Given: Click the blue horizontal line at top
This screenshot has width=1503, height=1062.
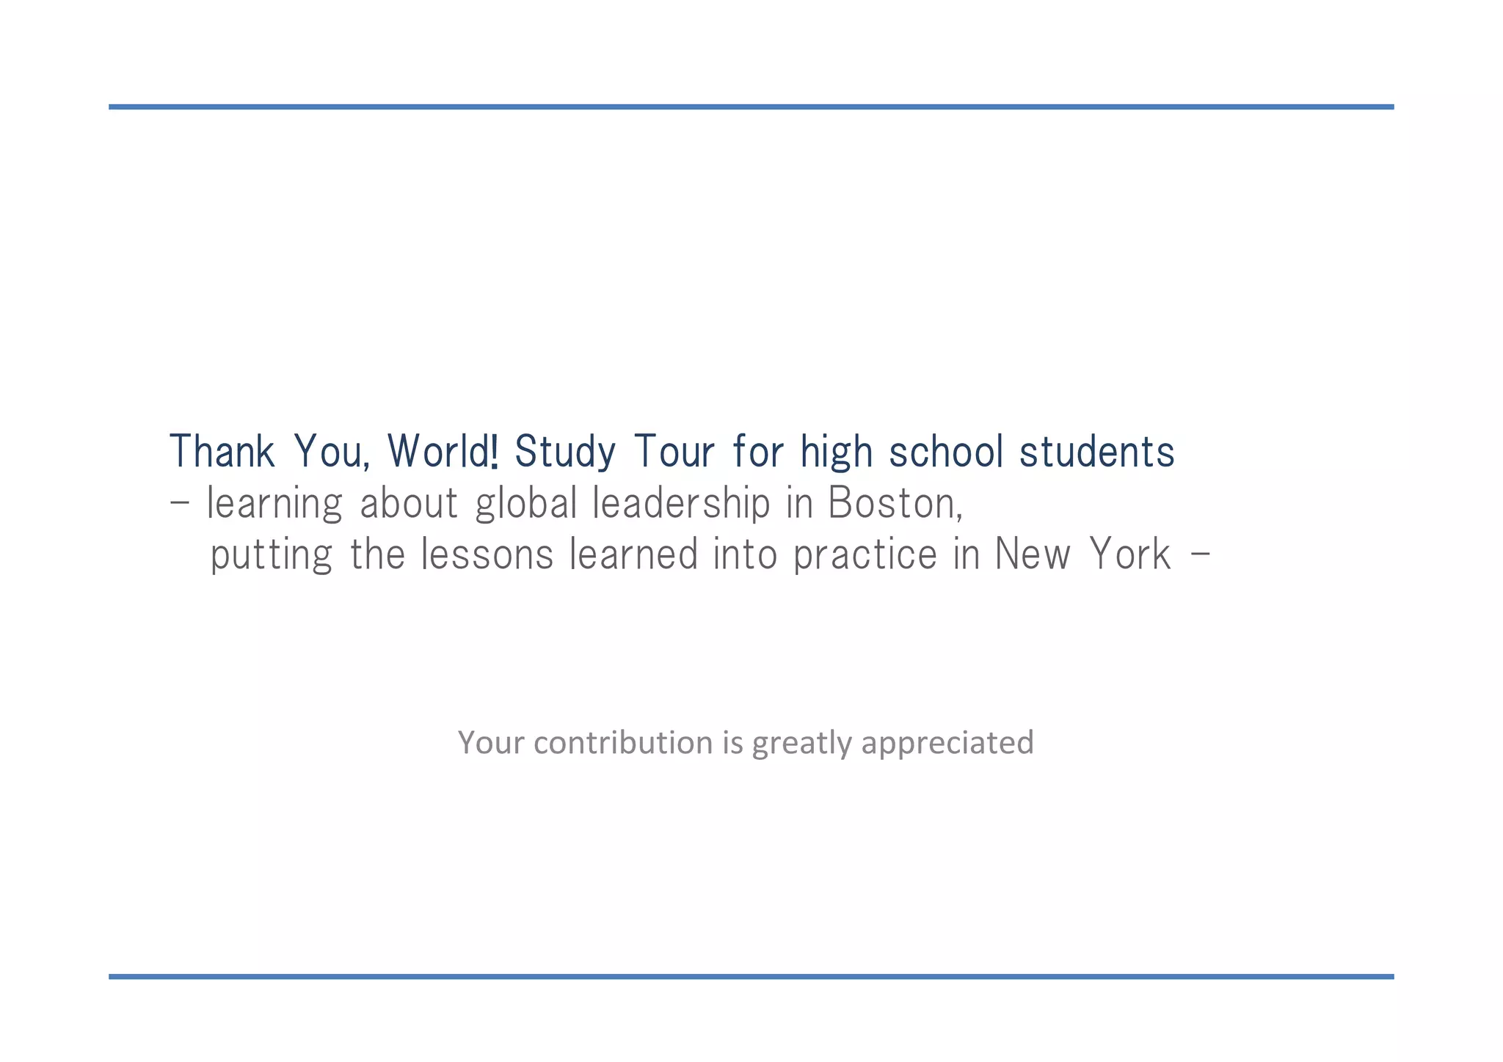Looking at the screenshot, I should coord(751,107).
